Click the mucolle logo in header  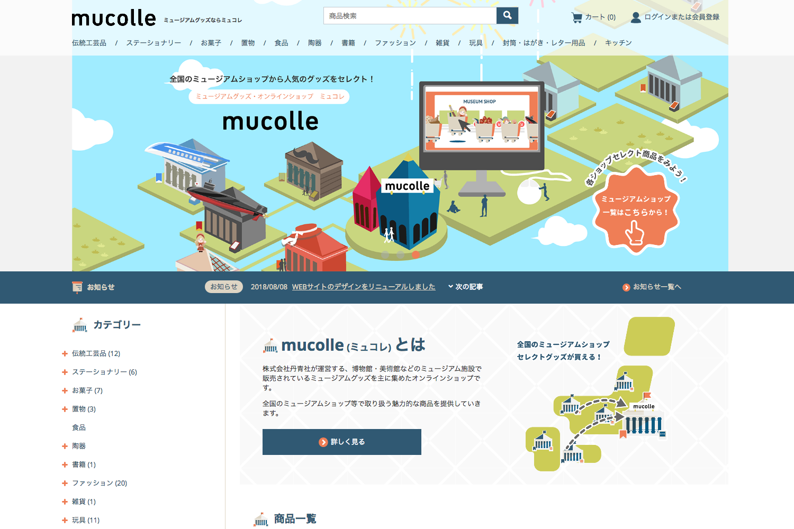click(114, 19)
